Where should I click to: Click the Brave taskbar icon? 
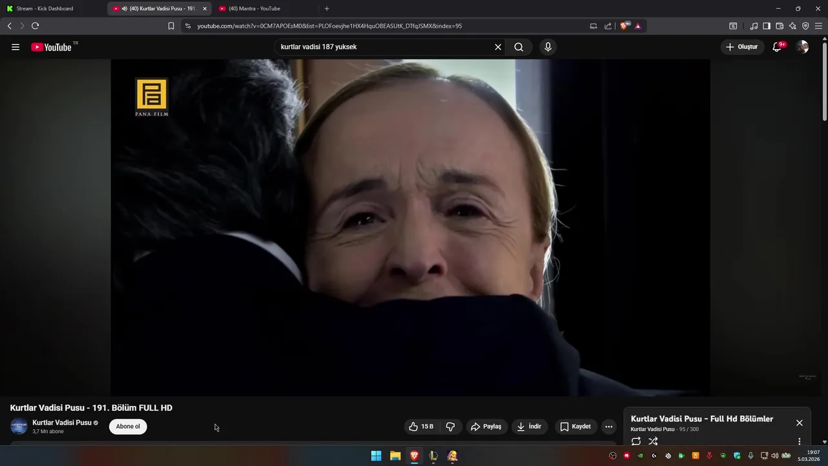(415, 456)
